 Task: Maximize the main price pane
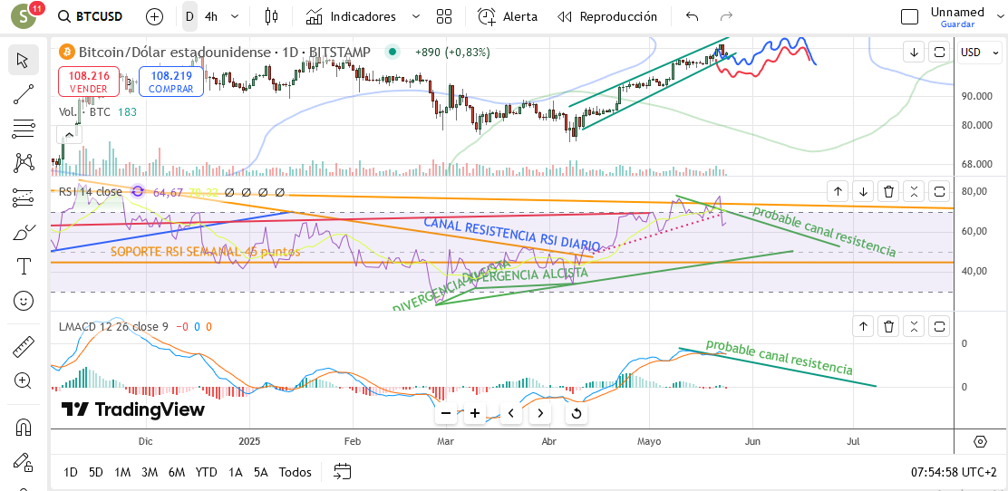(x=939, y=52)
